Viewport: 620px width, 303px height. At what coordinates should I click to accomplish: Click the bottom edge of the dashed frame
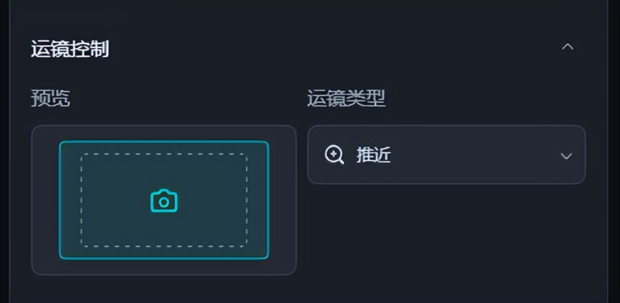pyautogui.click(x=163, y=246)
